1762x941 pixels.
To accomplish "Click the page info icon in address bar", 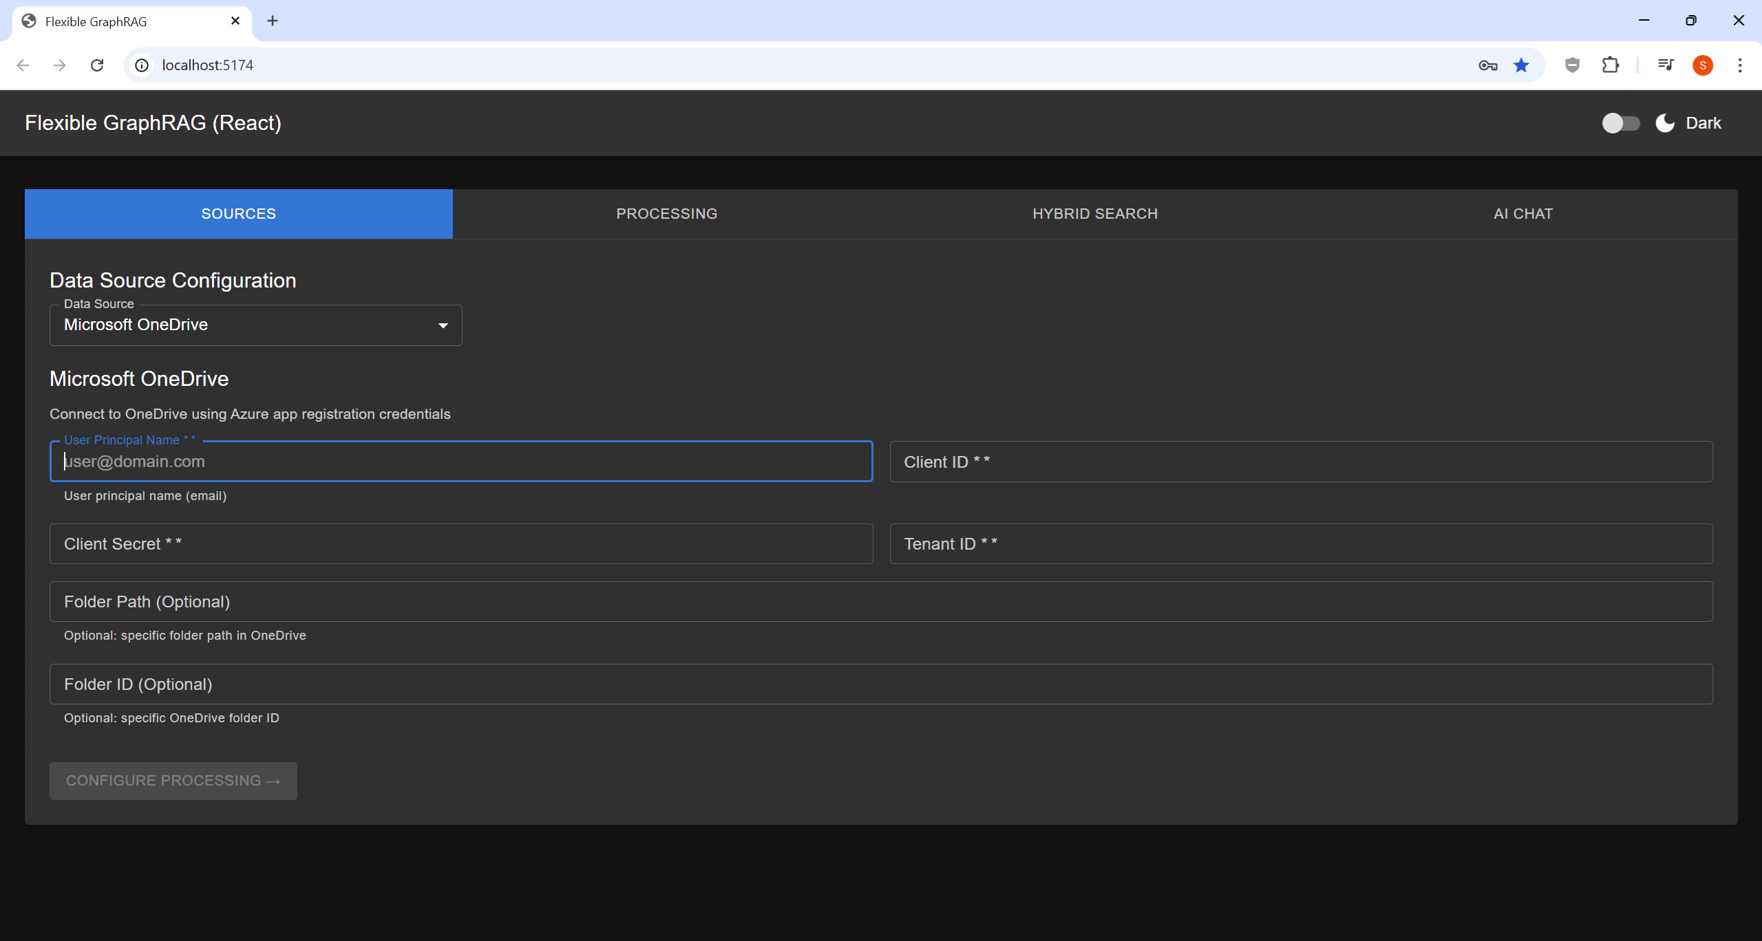I will 142,65.
